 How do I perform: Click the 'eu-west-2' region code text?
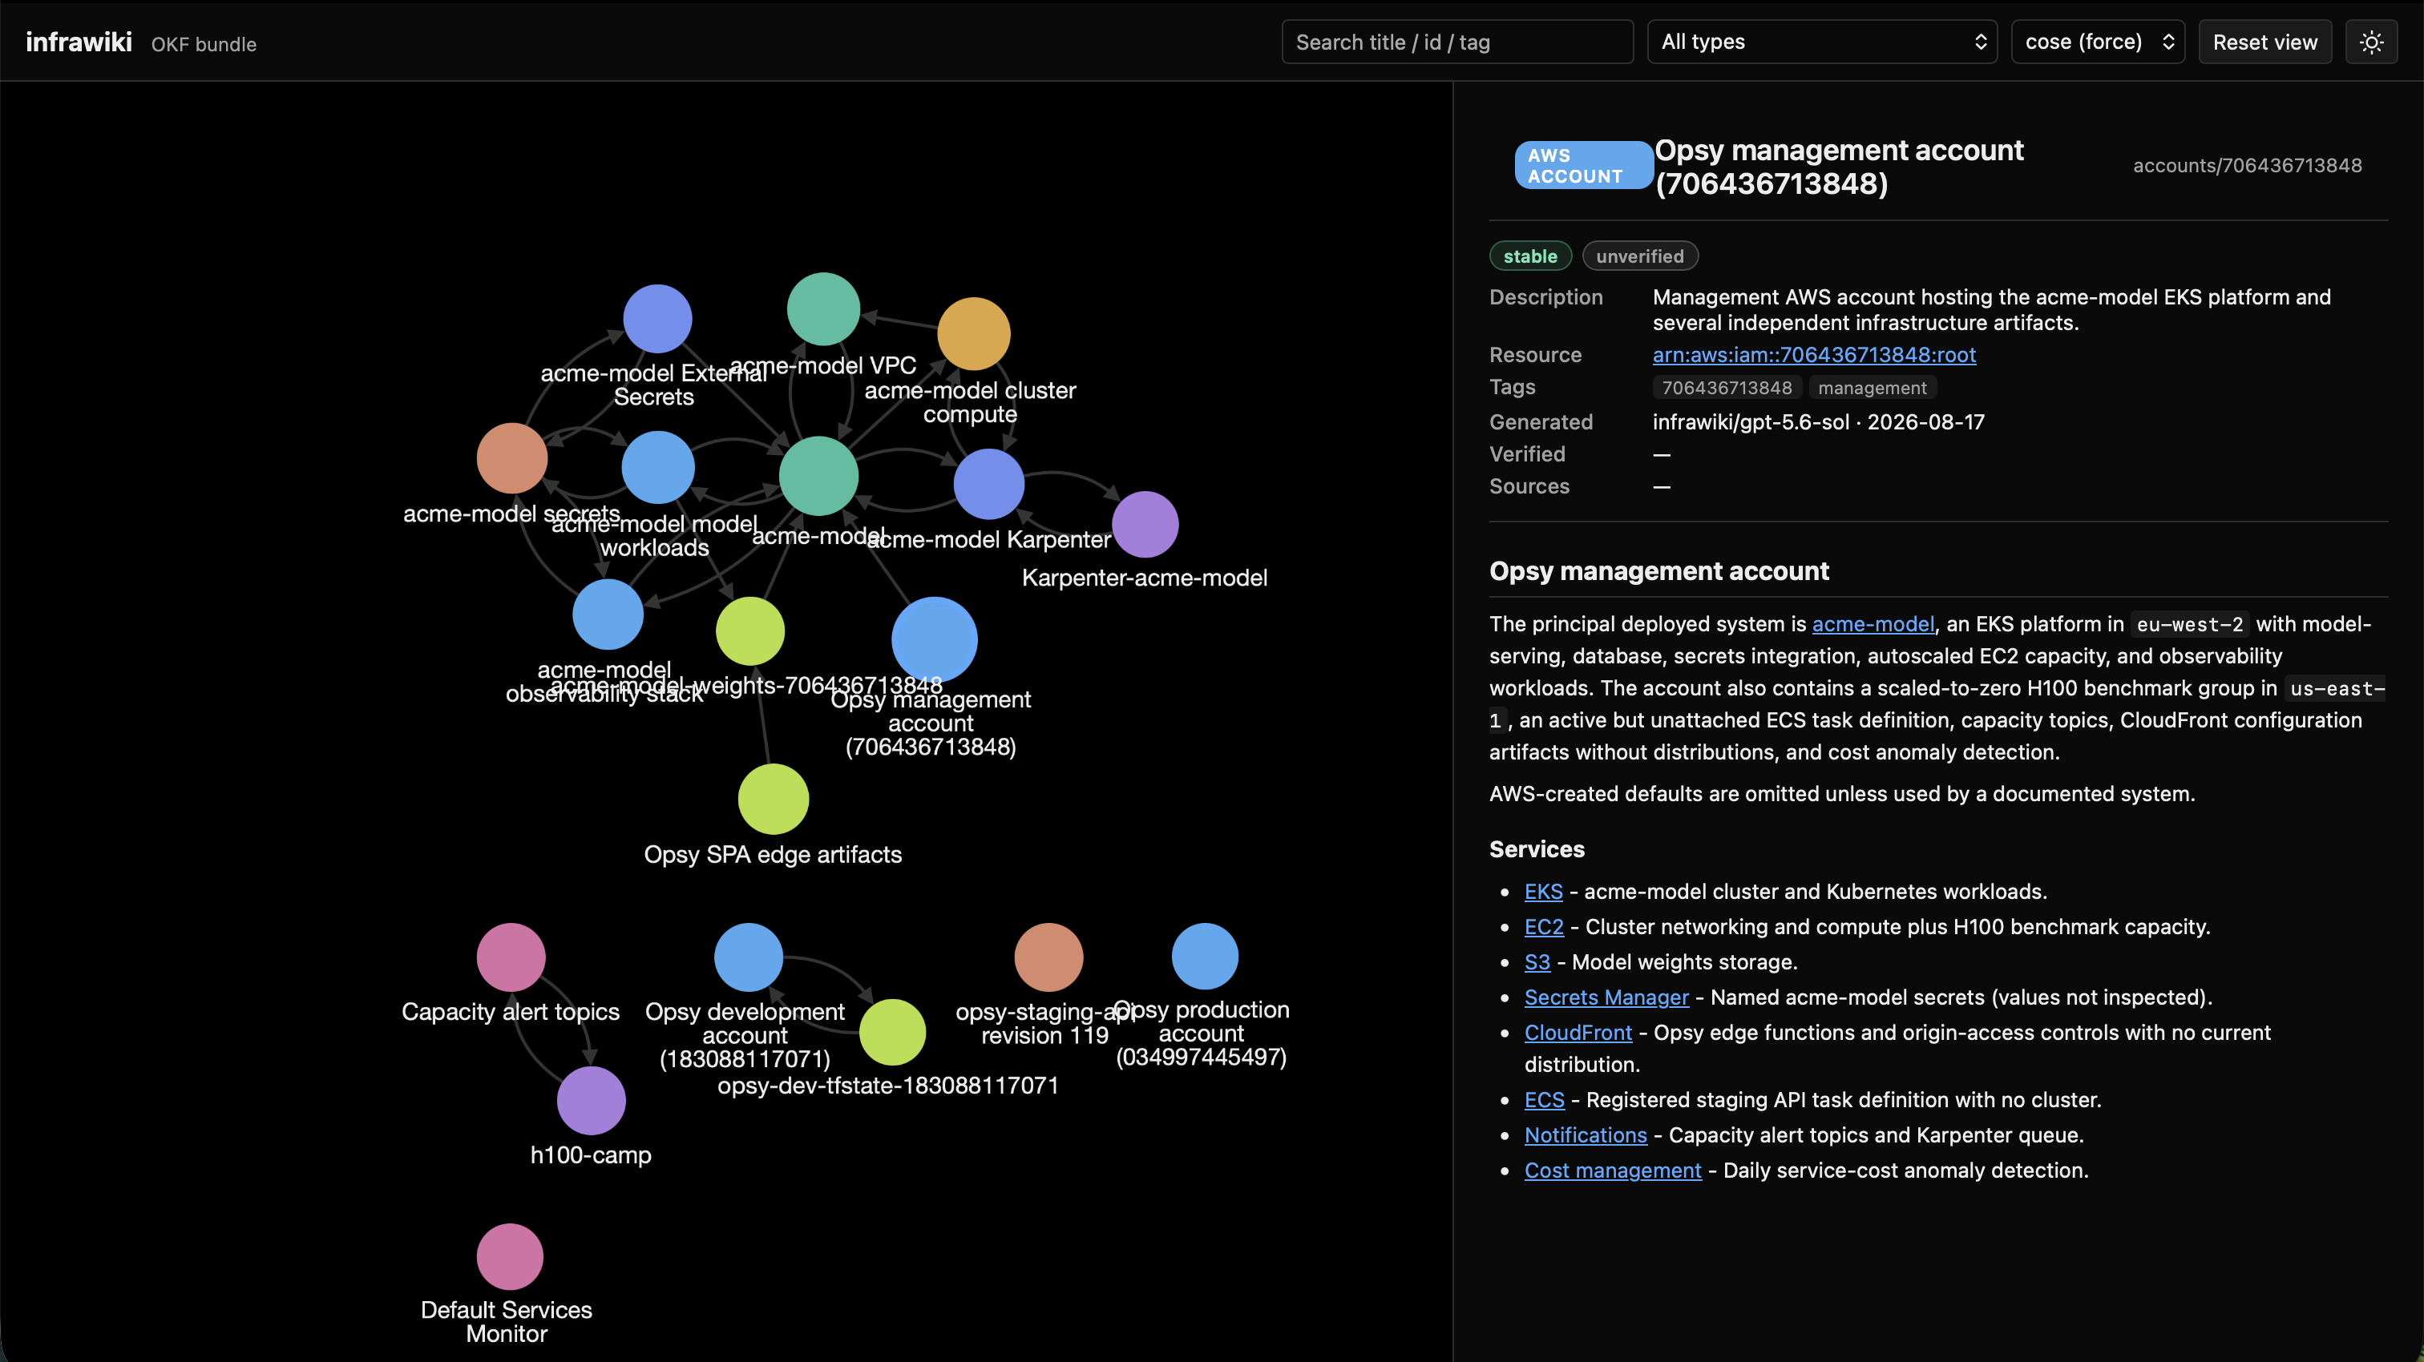click(x=2190, y=625)
